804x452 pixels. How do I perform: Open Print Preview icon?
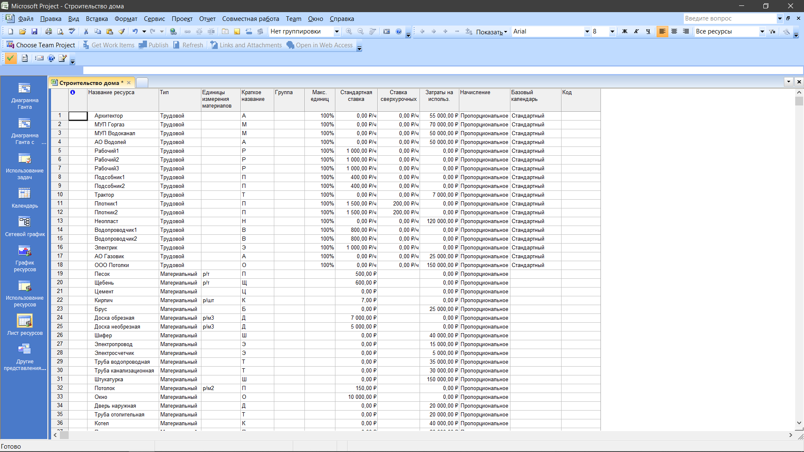coord(60,31)
